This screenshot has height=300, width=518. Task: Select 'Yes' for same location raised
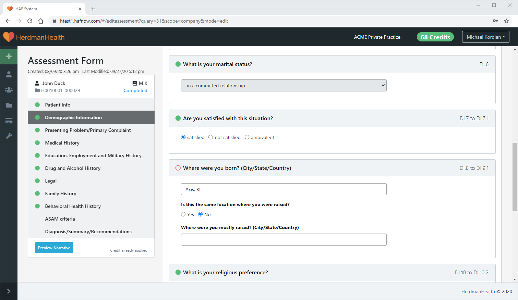click(183, 214)
